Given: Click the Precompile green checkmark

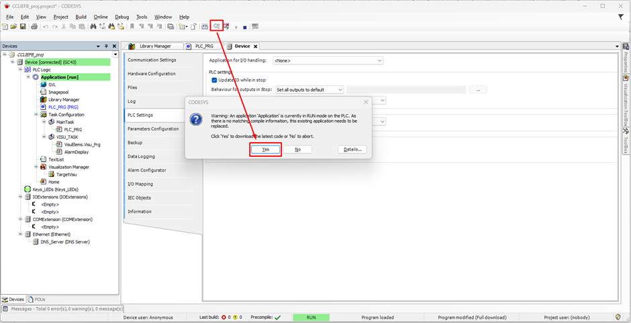Looking at the screenshot, I should (278, 318).
